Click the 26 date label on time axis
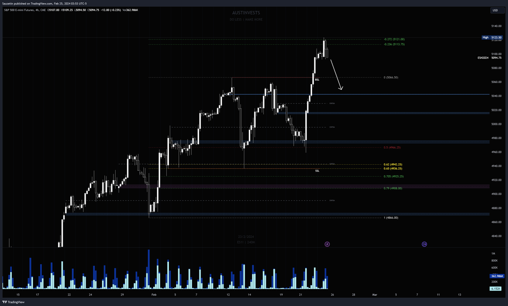This screenshot has width=508, height=306. point(332,294)
